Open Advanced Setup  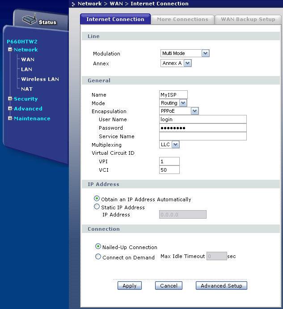click(221, 286)
